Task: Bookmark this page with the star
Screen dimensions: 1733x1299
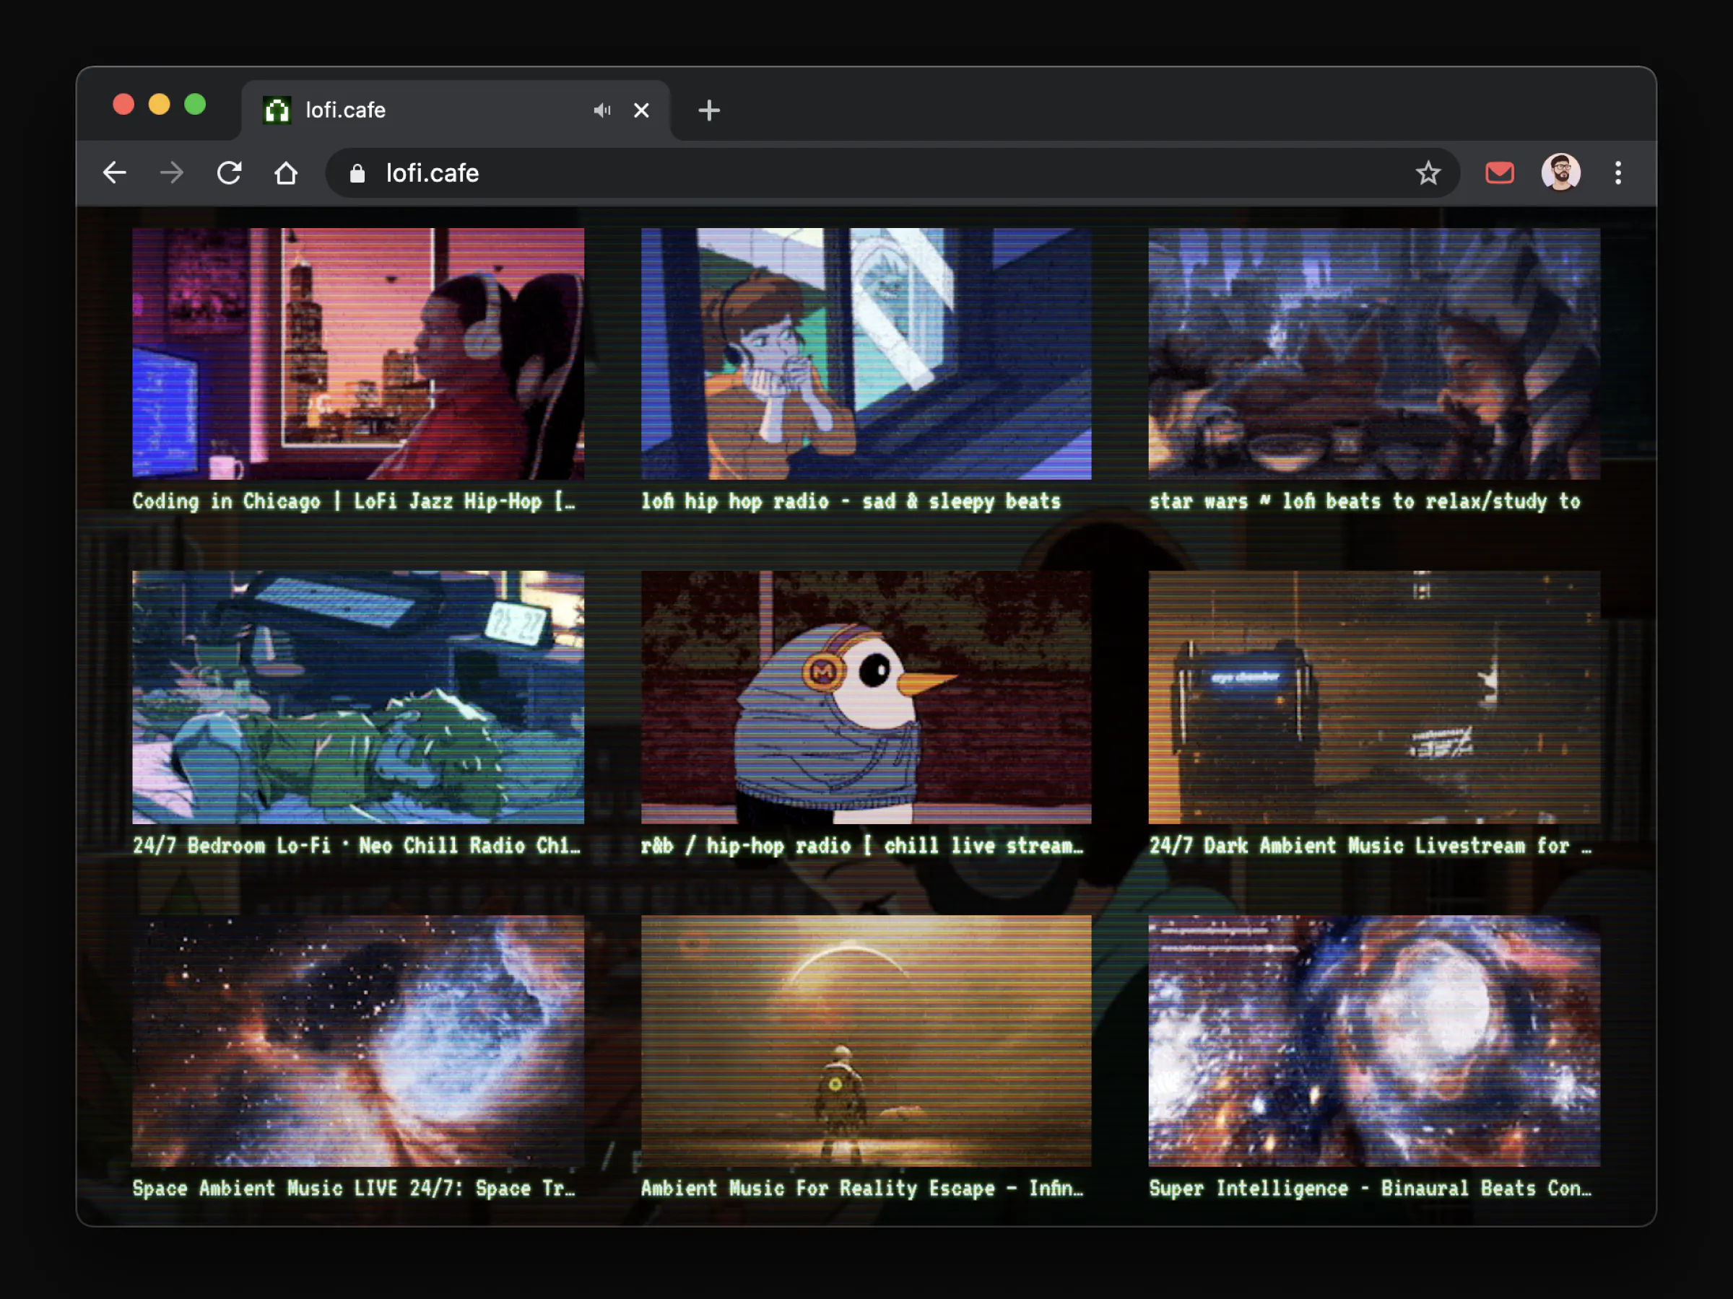Action: 1428,172
